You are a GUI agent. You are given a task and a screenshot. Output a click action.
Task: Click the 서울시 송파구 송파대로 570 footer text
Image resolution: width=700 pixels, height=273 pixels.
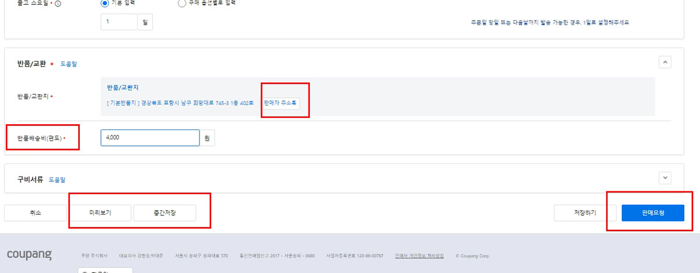[202, 256]
